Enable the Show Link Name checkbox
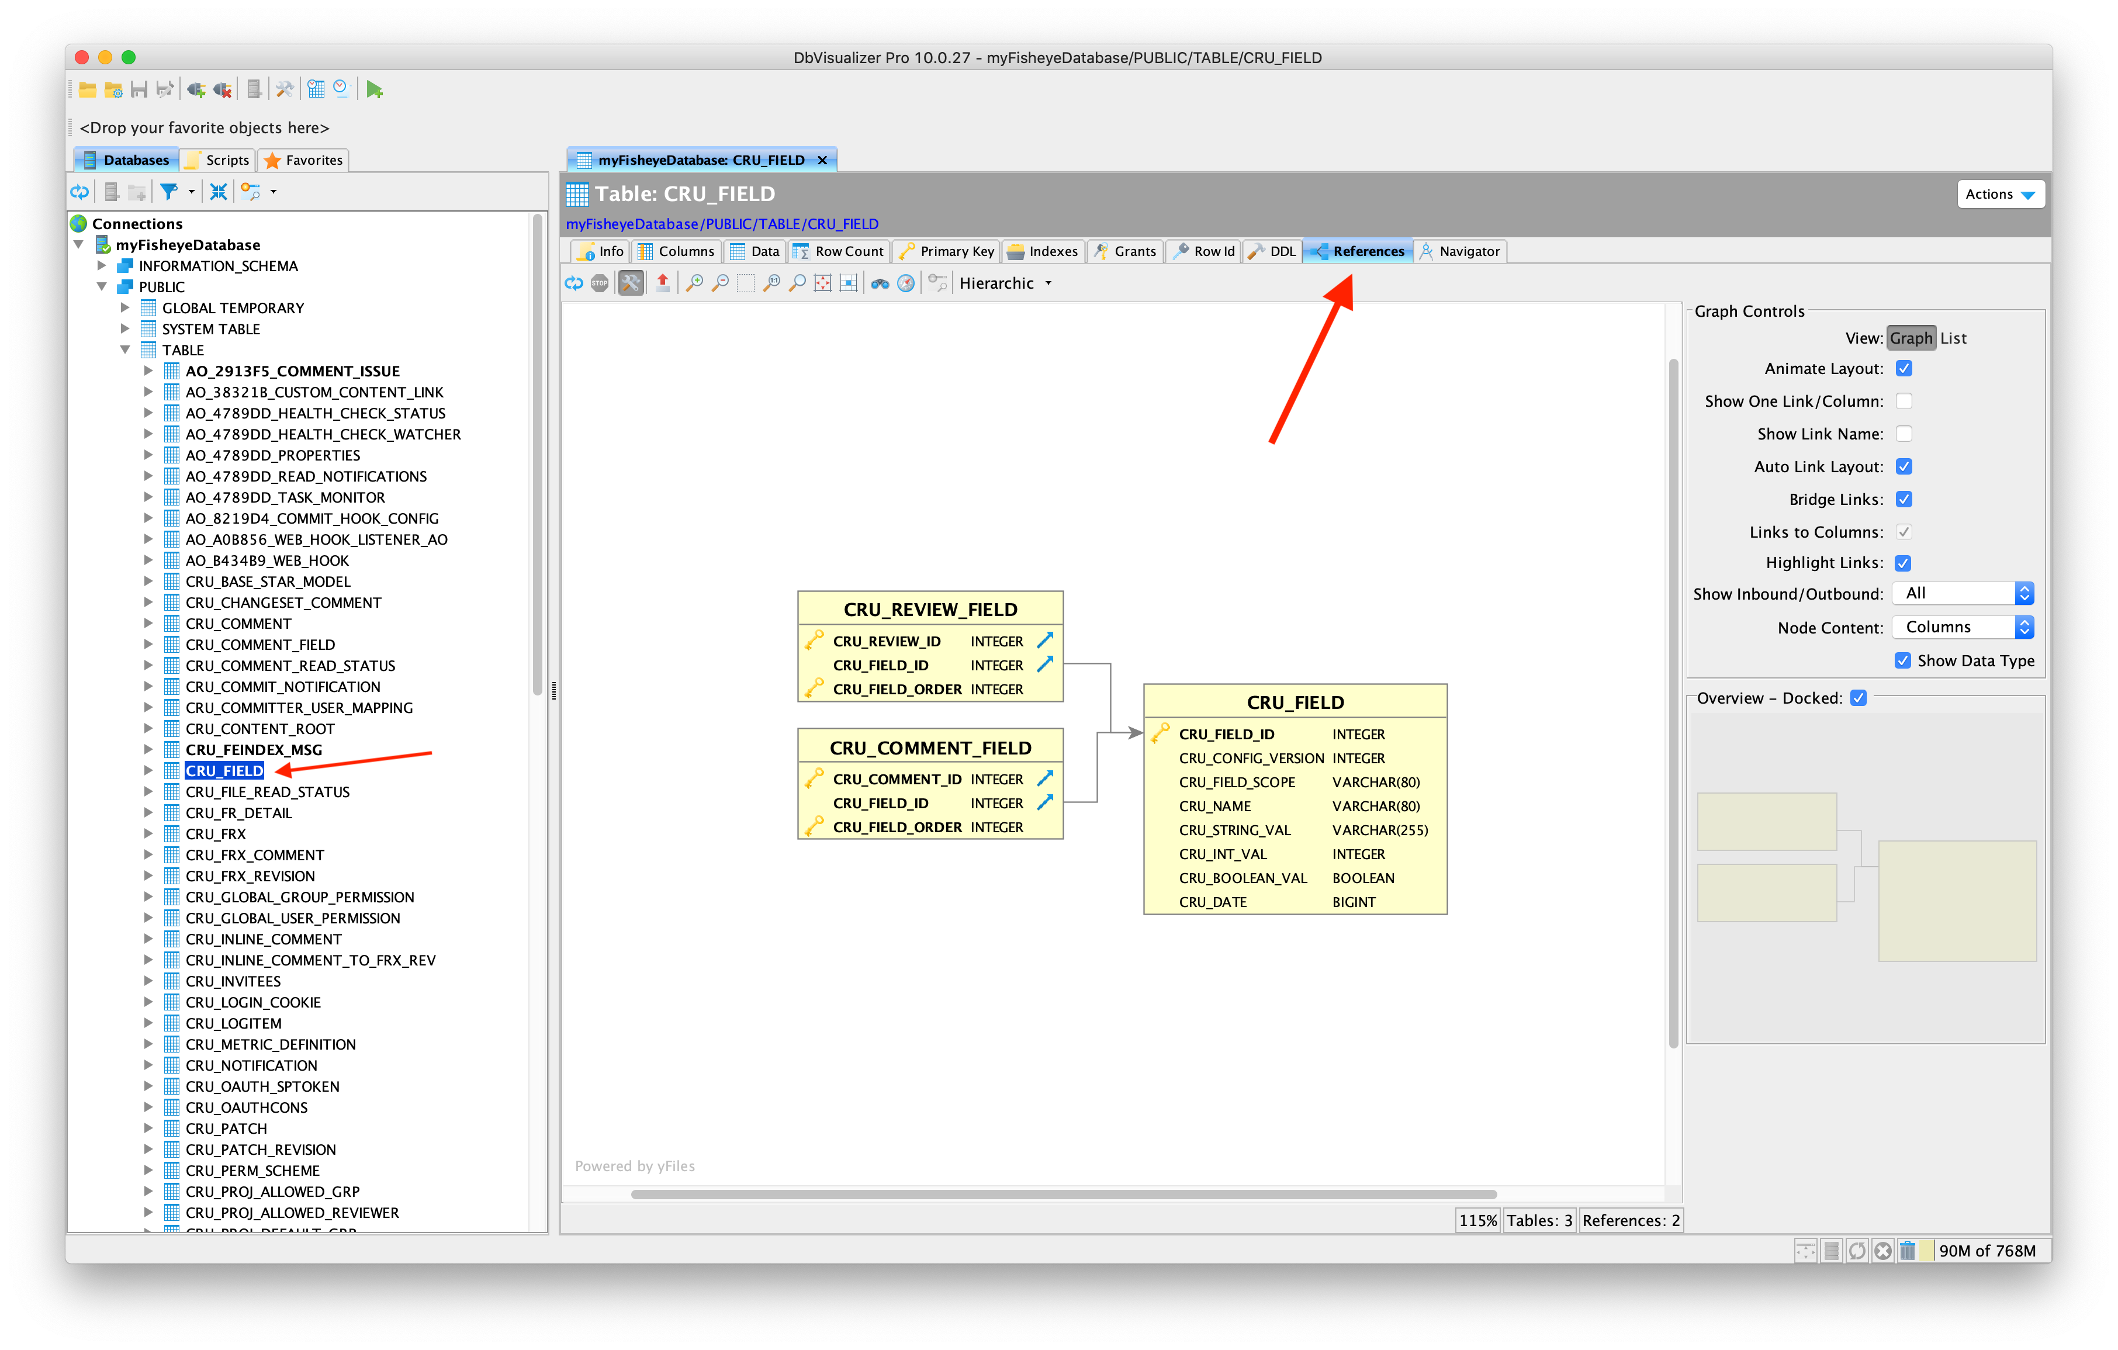 pyautogui.click(x=1904, y=434)
